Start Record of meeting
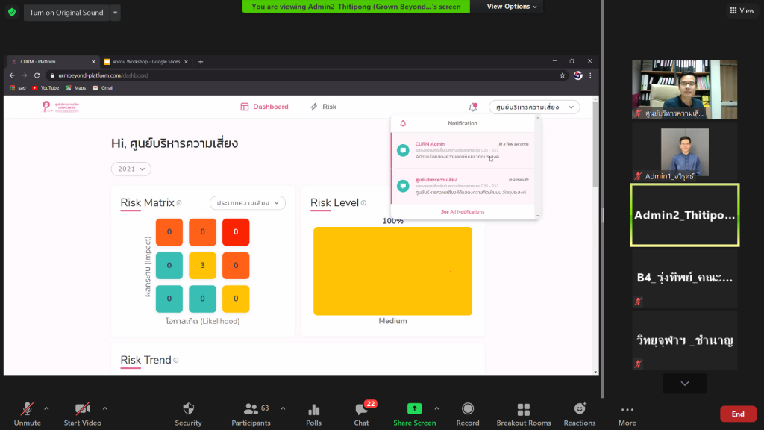 [x=468, y=414]
